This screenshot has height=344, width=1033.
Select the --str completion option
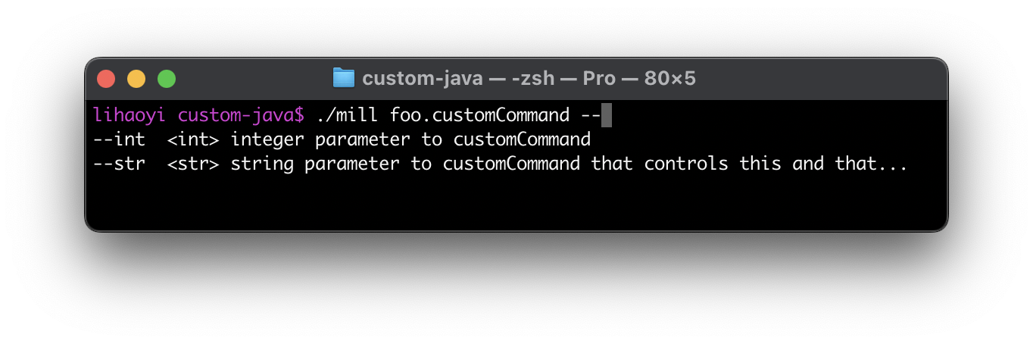(x=119, y=164)
